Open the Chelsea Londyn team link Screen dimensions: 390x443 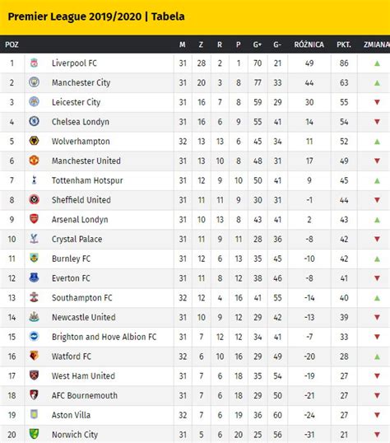pyautogui.click(x=80, y=122)
